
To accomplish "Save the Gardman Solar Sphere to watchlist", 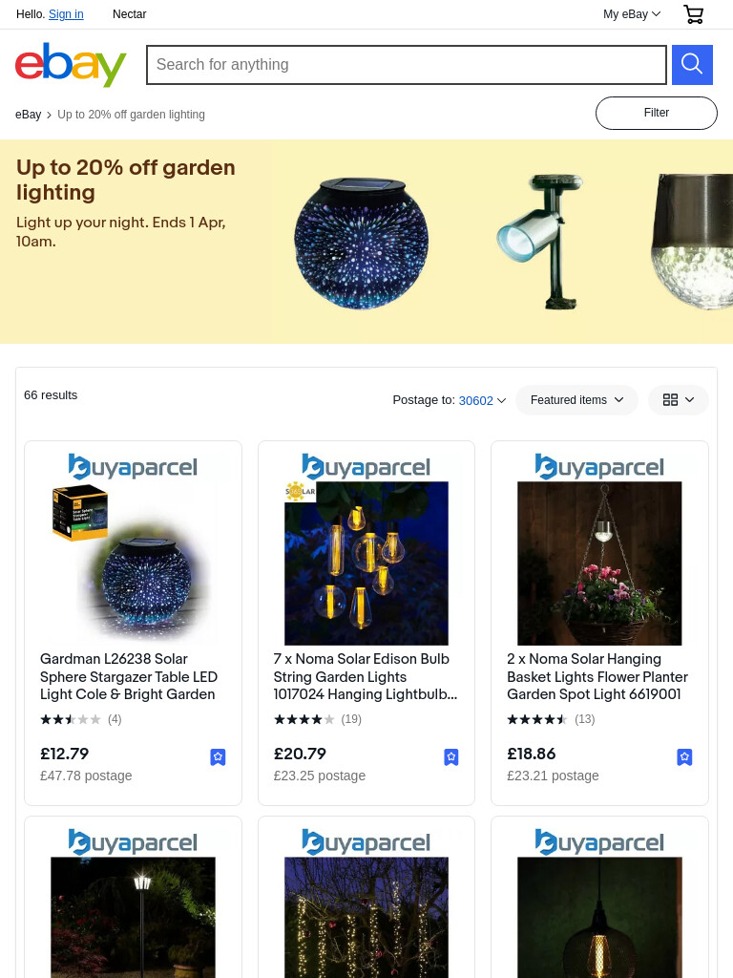I will pyautogui.click(x=218, y=757).
